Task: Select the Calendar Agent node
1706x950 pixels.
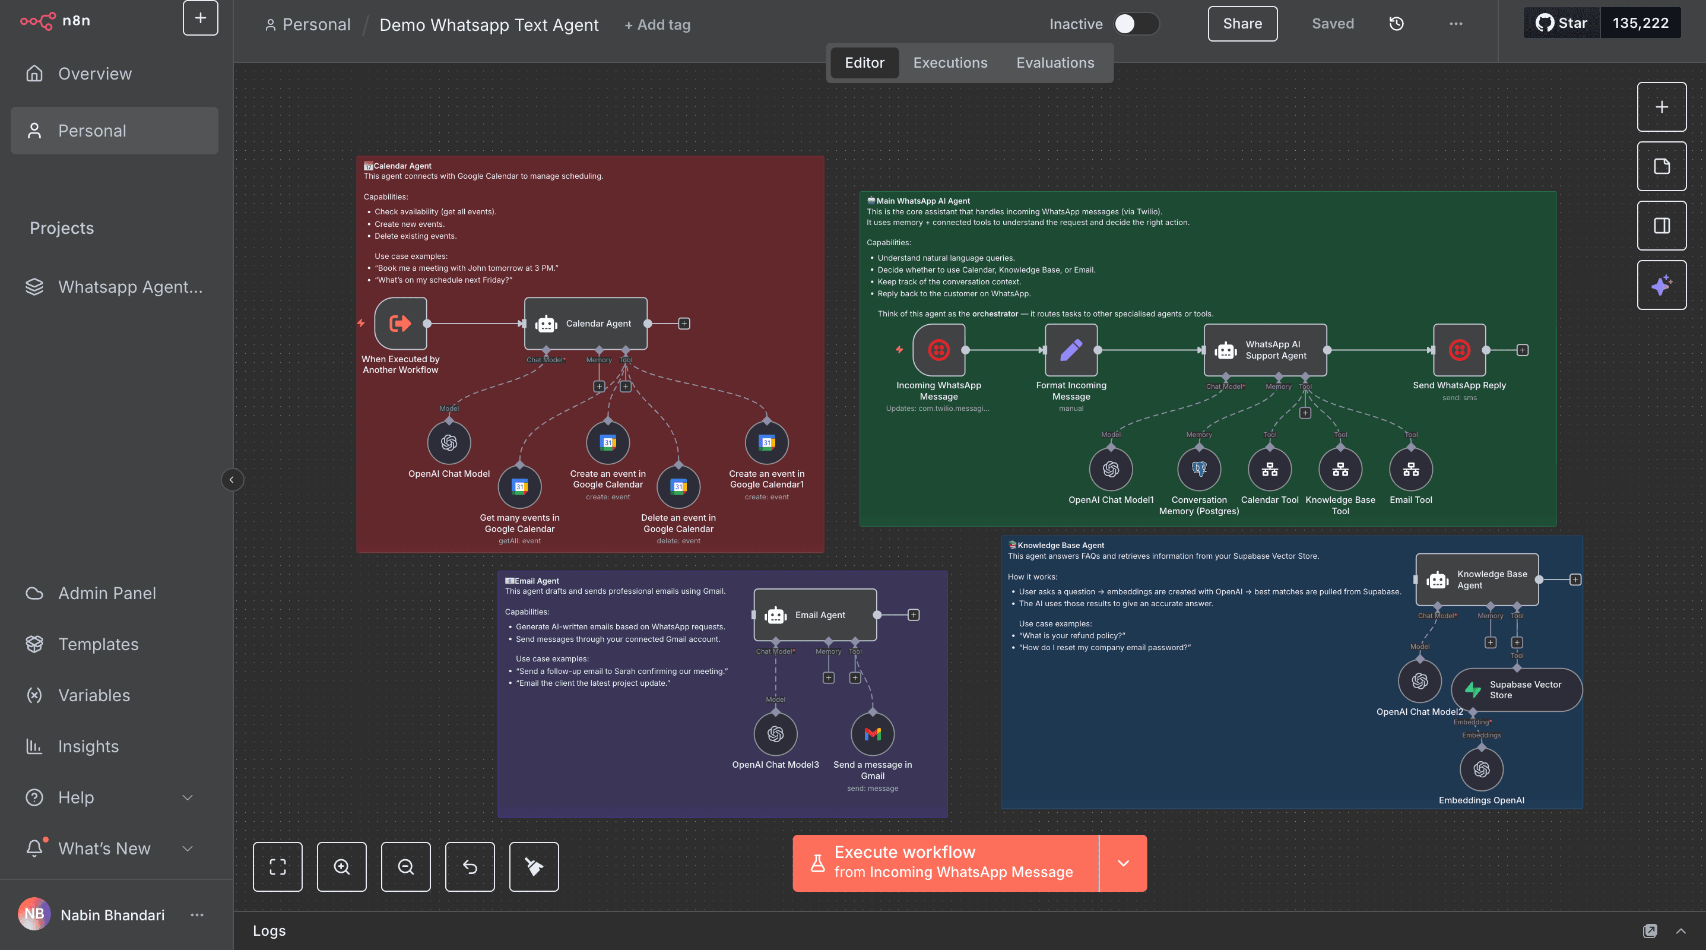Action: (x=585, y=323)
